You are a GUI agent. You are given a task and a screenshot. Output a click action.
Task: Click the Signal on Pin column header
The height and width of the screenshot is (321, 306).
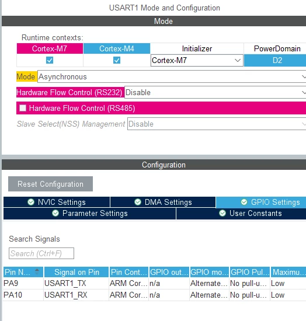click(76, 272)
